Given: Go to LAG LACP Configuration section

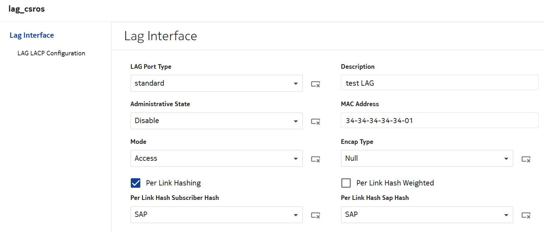Looking at the screenshot, I should pyautogui.click(x=51, y=53).
